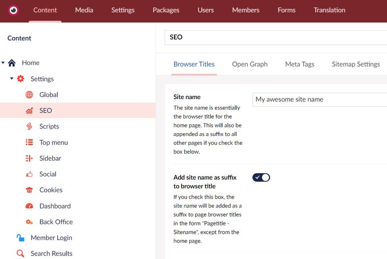Collapse the Home tree node

point(3,63)
